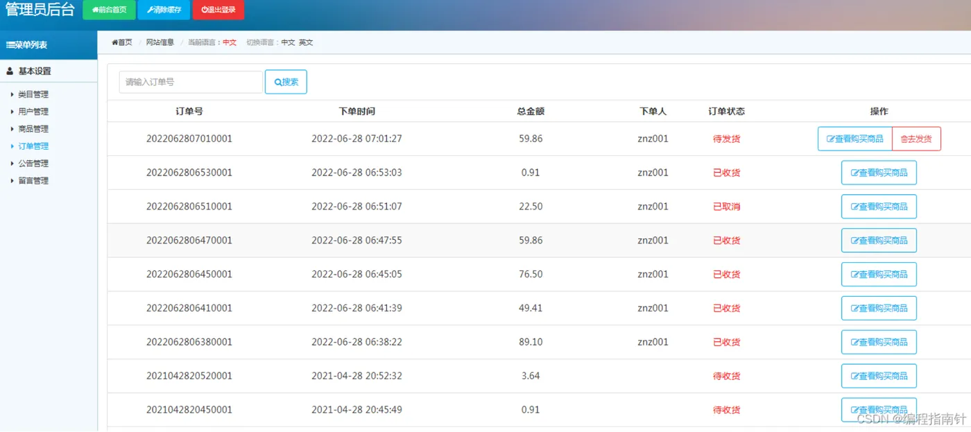
Task: Click the amount 22.50
Action: (x=531, y=207)
